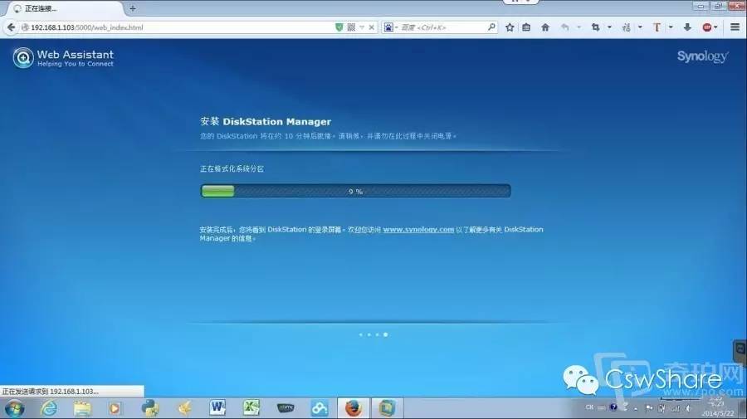Image resolution: width=747 pixels, height=419 pixels.
Task: Expand the crop tool dropdown arrow
Action: tap(609, 27)
